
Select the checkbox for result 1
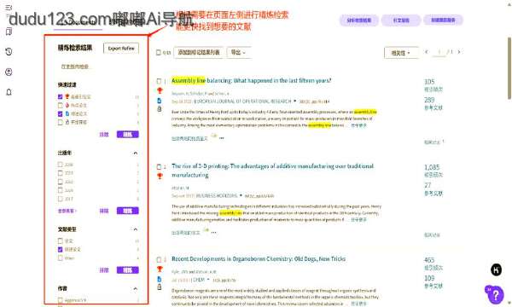(x=159, y=81)
